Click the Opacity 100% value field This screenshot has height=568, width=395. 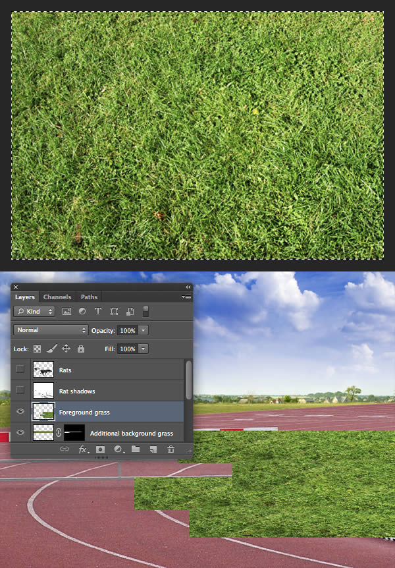tap(128, 330)
